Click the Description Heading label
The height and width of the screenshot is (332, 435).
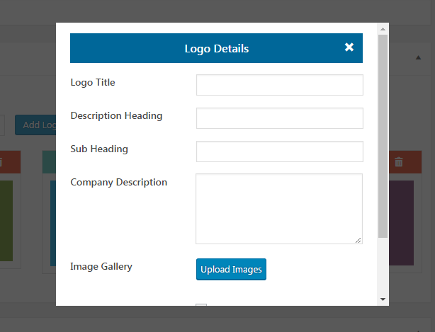pyautogui.click(x=116, y=115)
